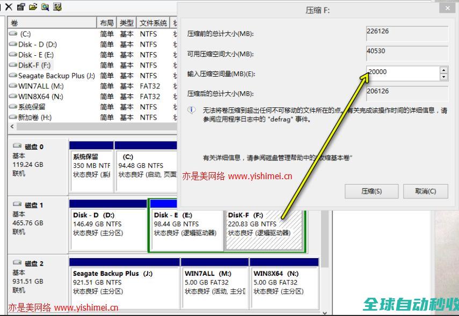Increase shrink size with the up spinner arrow
The image size is (459, 316).
pos(443,70)
